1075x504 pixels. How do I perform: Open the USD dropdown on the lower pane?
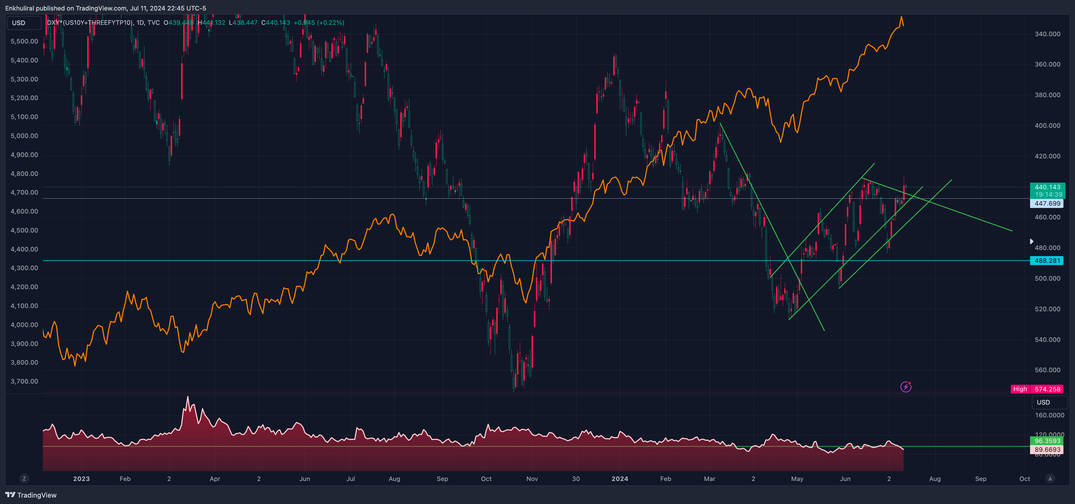tap(1049, 402)
